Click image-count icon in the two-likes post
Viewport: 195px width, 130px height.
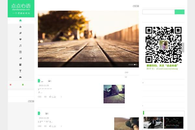point(50,81)
